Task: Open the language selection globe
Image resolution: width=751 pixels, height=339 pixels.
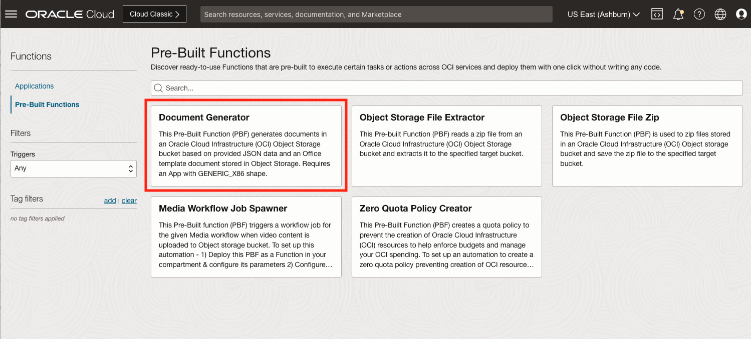Action: [720, 14]
